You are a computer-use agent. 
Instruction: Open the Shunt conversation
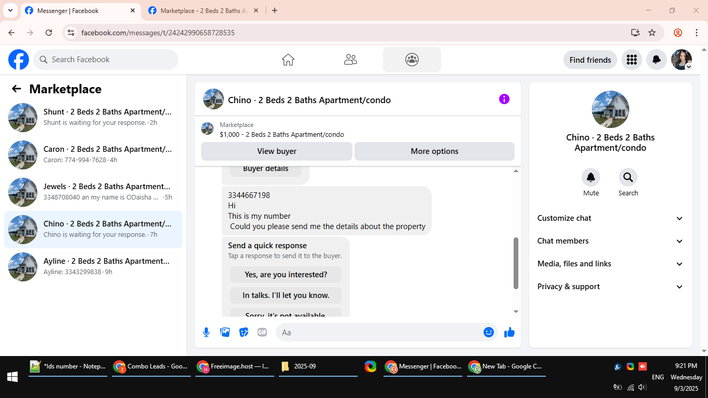pyautogui.click(x=93, y=118)
